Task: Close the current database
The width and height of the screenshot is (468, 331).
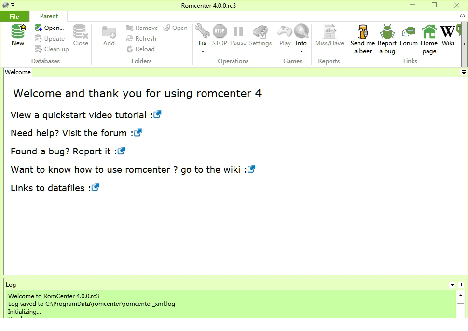Action: click(81, 35)
